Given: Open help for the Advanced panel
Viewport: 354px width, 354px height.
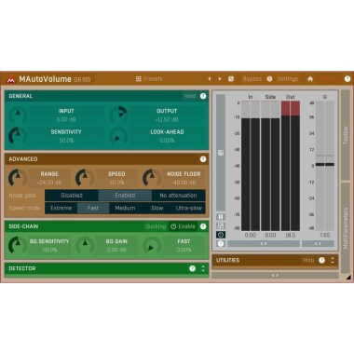Looking at the screenshot, I should point(203,159).
